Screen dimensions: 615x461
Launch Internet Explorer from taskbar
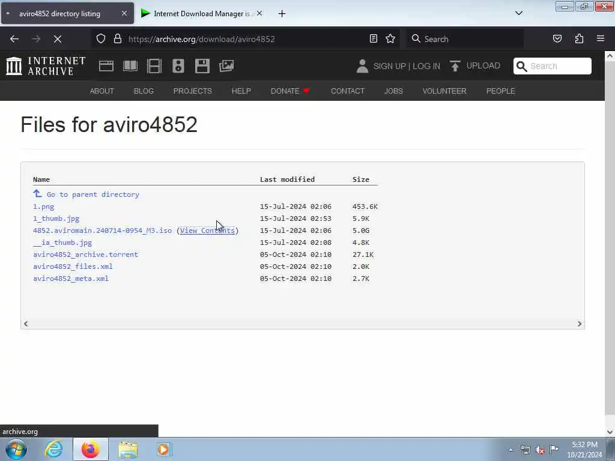click(53, 449)
